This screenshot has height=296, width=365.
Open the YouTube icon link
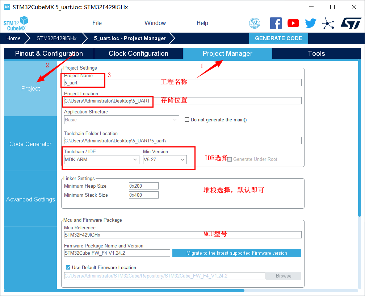[x=293, y=23]
